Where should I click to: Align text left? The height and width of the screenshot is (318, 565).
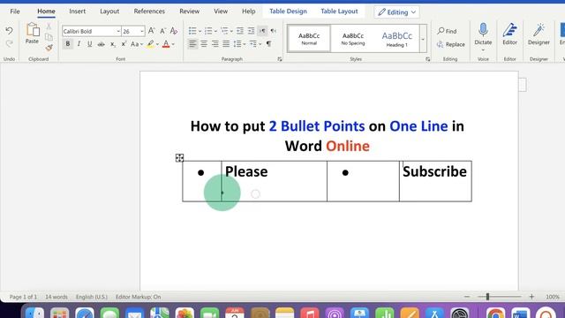pos(192,44)
